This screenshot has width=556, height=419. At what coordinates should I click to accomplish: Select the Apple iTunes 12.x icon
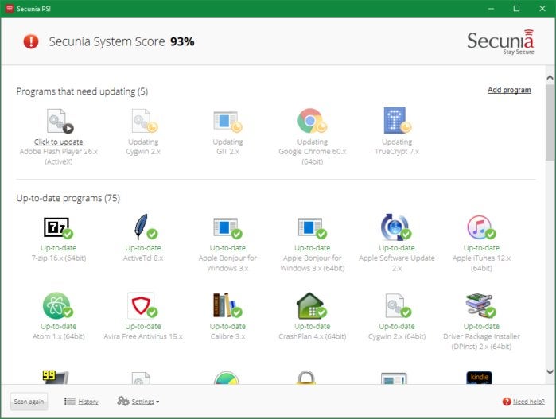point(481,227)
